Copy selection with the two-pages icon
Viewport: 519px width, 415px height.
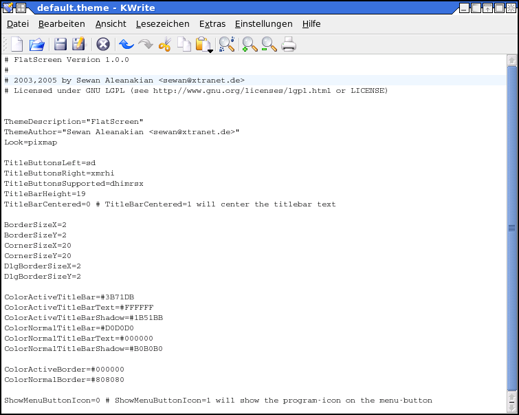(184, 44)
